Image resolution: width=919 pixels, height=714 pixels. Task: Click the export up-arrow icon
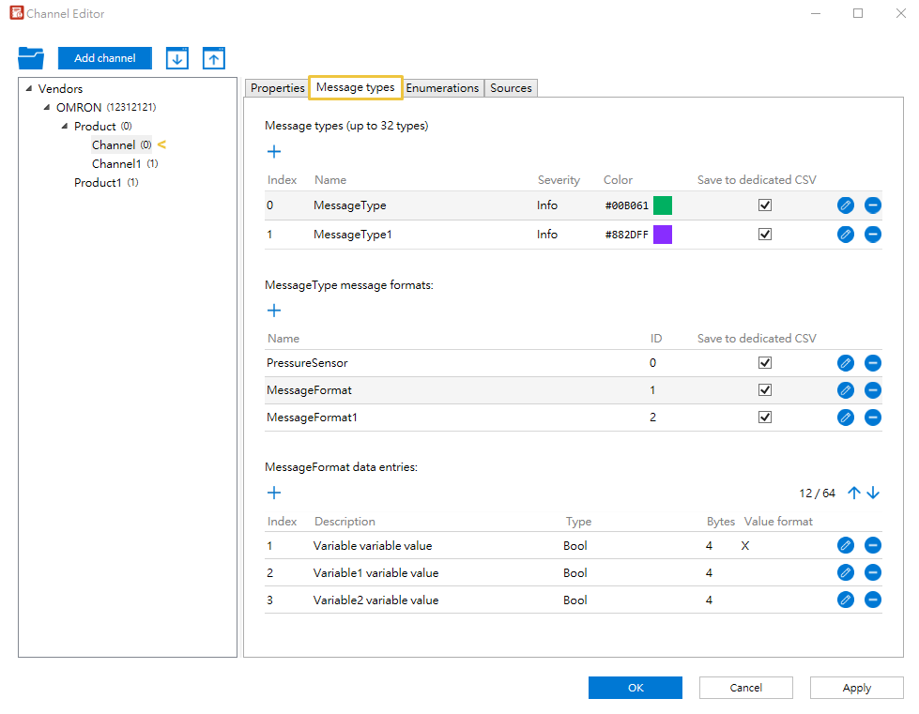click(214, 58)
